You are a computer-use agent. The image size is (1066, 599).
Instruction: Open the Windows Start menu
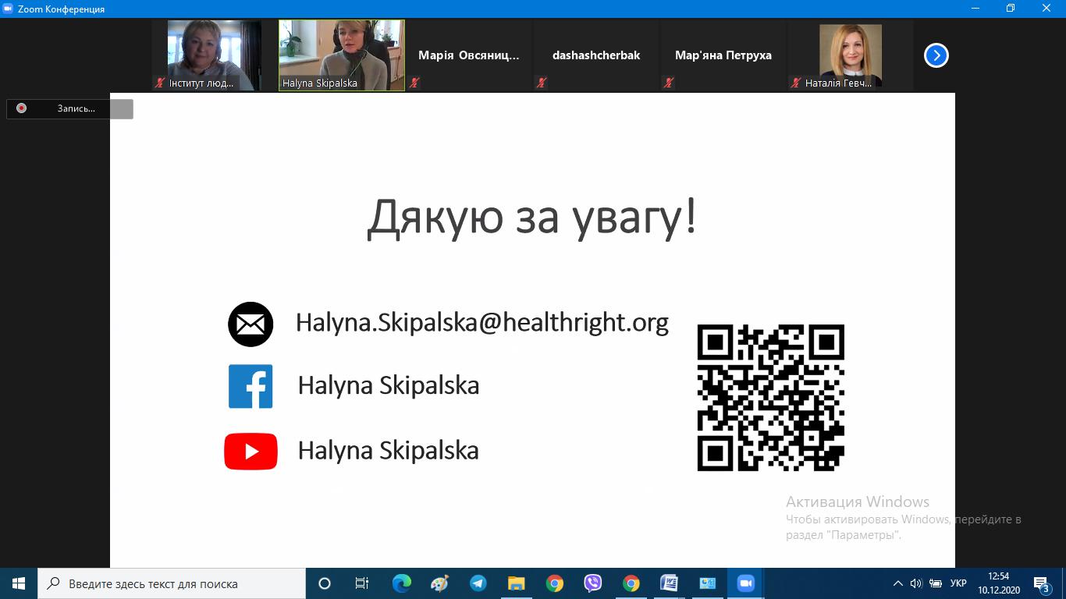click(x=19, y=583)
